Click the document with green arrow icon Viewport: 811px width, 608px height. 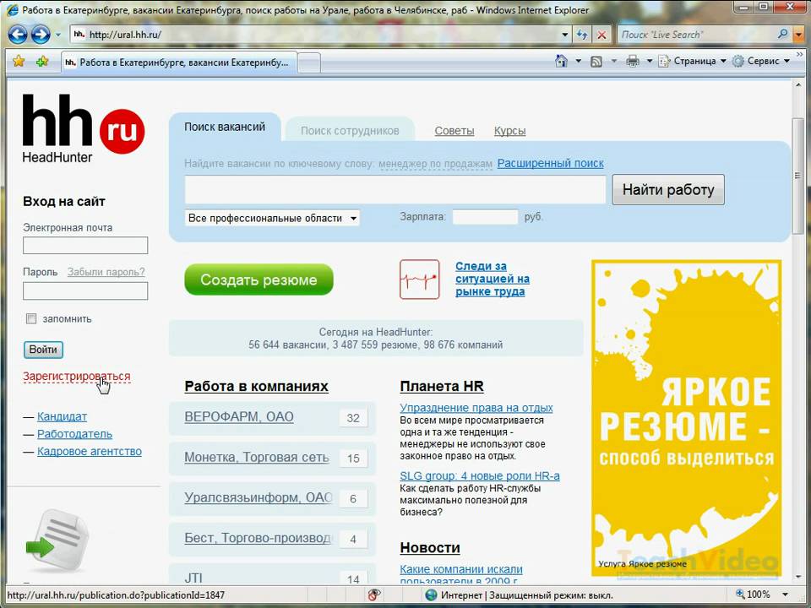[x=57, y=540]
